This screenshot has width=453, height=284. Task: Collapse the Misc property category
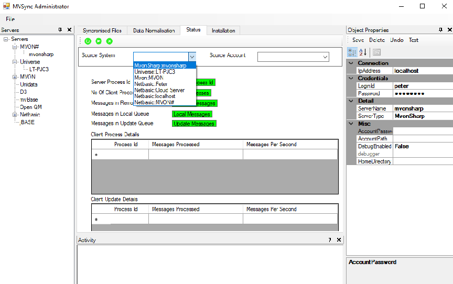[x=351, y=124]
